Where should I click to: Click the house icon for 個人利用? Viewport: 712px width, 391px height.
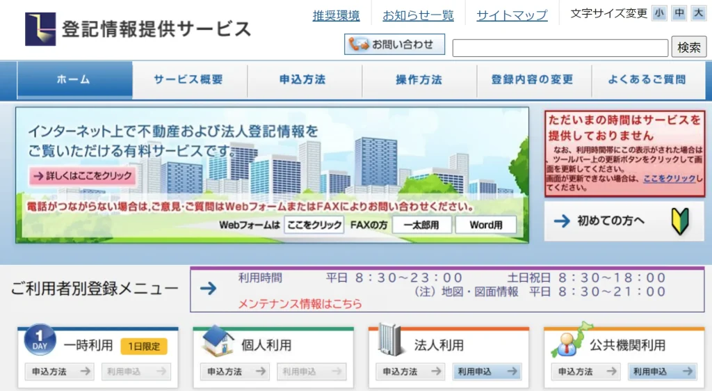(218, 341)
